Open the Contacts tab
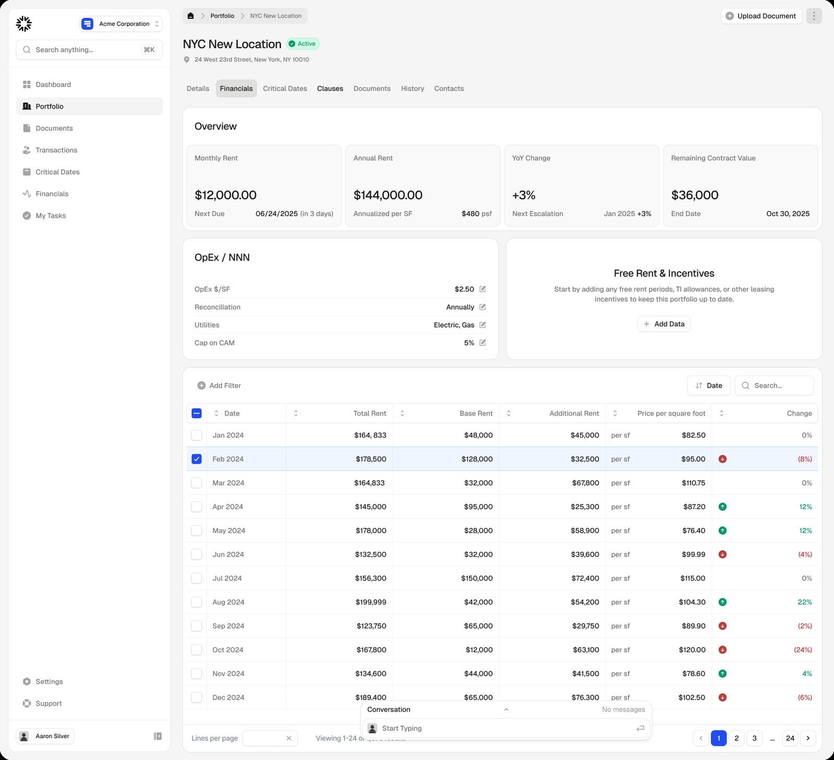834x760 pixels. [449, 89]
